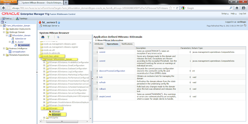The width and height of the screenshot is (248, 124).
Task: Expand the Metadata Repositories tree node
Action: tap(3, 55)
